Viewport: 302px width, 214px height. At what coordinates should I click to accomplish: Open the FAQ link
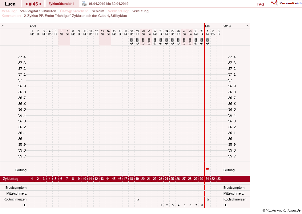point(260,4)
